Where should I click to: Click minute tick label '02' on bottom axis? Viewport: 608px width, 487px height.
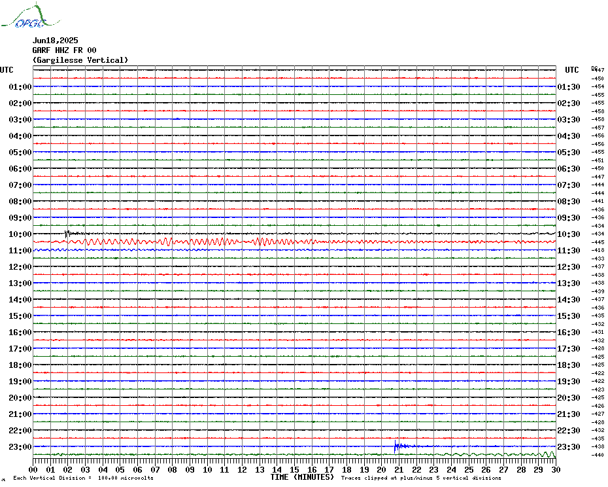pyautogui.click(x=68, y=469)
